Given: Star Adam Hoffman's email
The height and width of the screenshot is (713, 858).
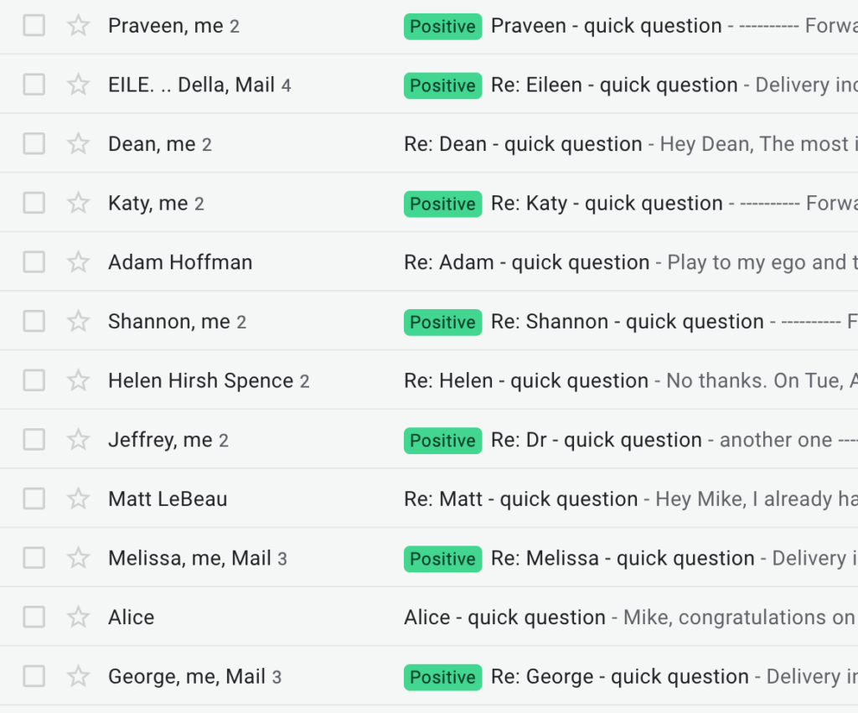Looking at the screenshot, I should tap(78, 262).
